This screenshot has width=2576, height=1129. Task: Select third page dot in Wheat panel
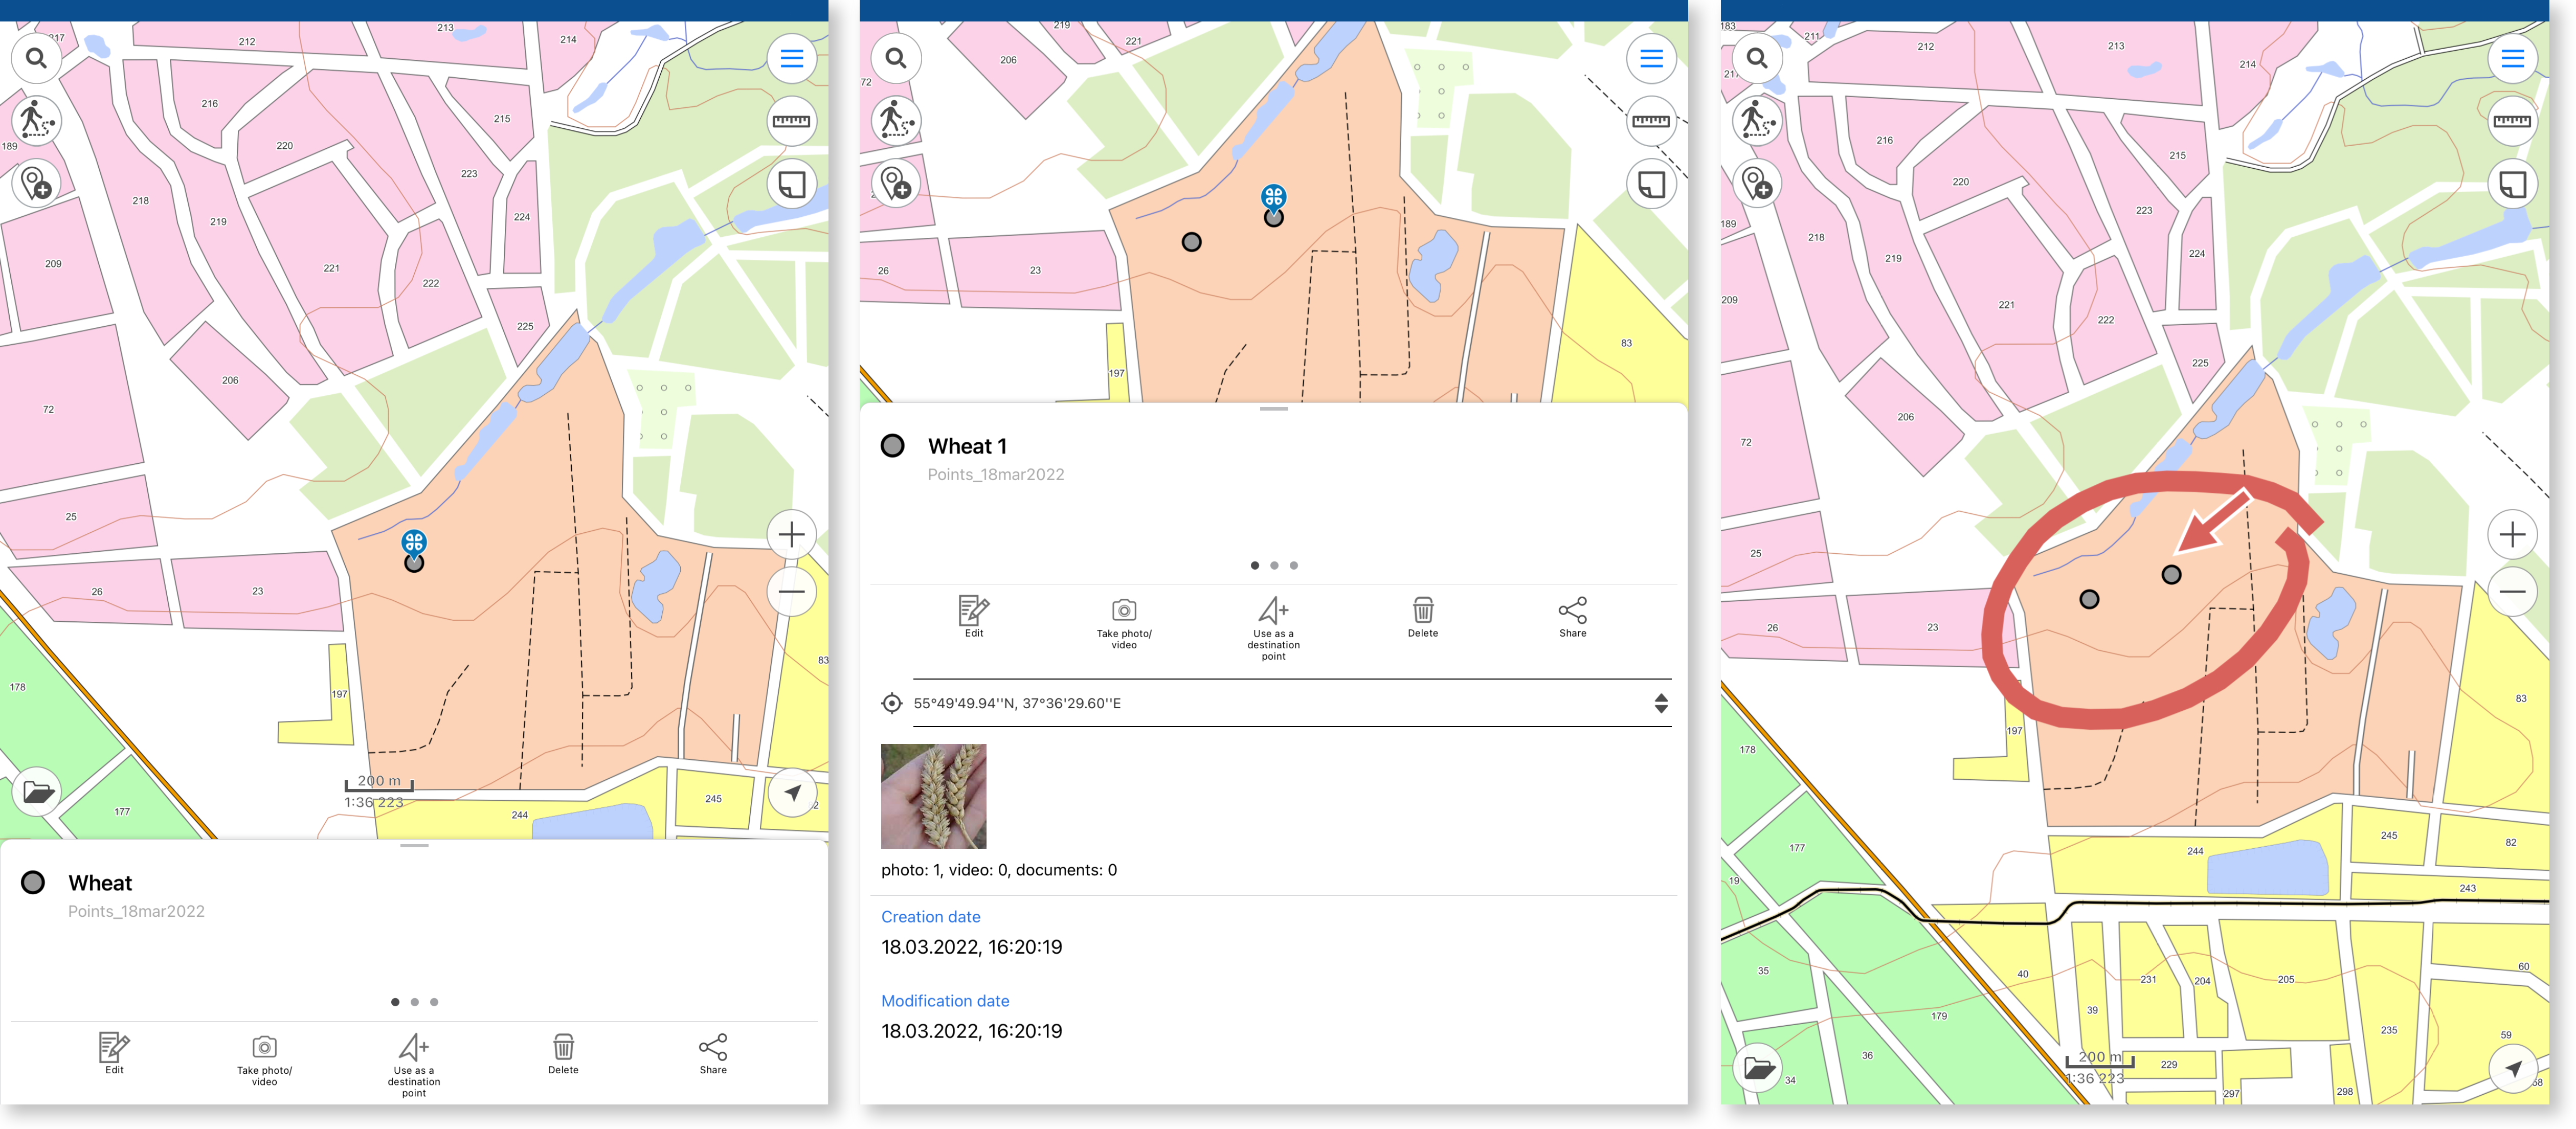434,1002
